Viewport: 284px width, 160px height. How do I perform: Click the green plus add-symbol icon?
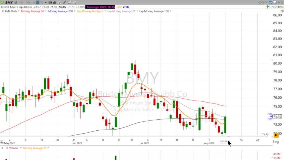tap(2, 3)
